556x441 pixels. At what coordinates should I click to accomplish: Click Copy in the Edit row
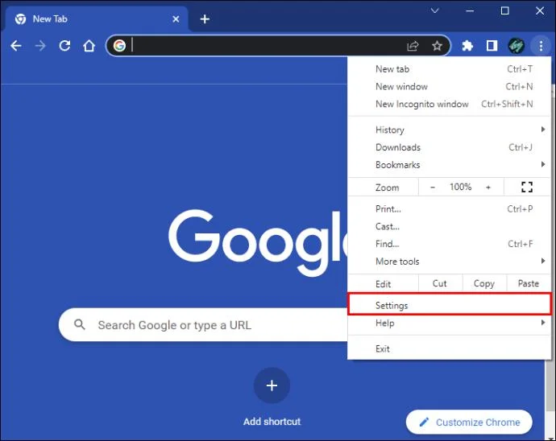point(484,283)
